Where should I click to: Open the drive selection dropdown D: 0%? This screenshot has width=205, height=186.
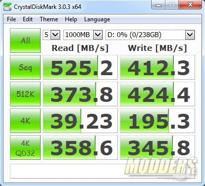[x=150, y=35]
